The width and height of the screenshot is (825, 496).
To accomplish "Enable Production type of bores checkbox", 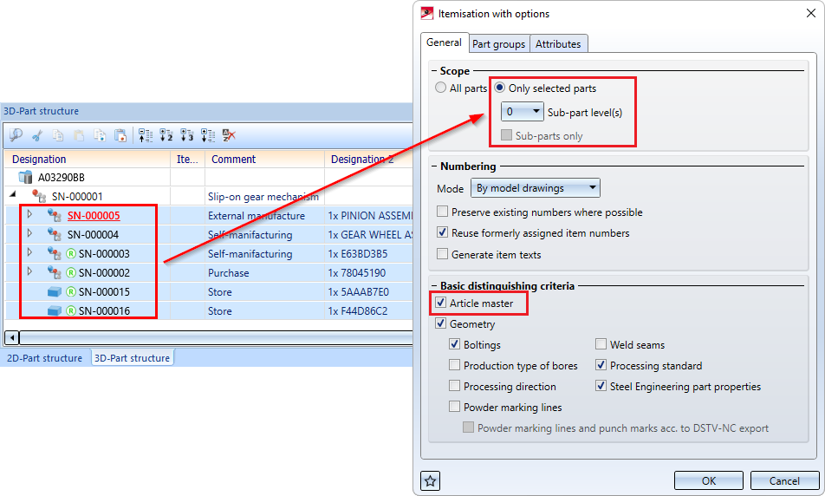I will [455, 365].
